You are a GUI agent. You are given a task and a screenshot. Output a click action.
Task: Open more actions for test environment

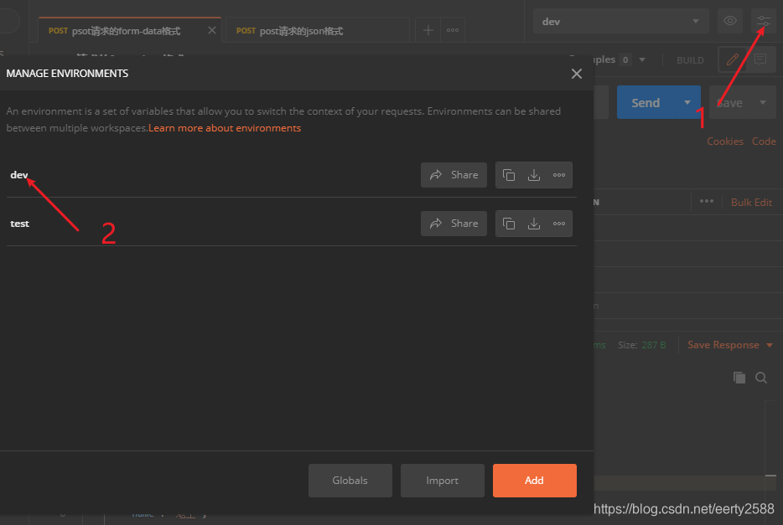coord(559,224)
